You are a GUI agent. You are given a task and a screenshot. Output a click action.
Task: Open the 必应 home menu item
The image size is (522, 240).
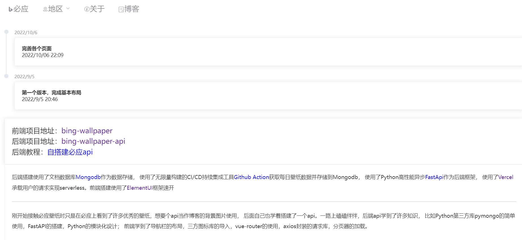tap(21, 9)
